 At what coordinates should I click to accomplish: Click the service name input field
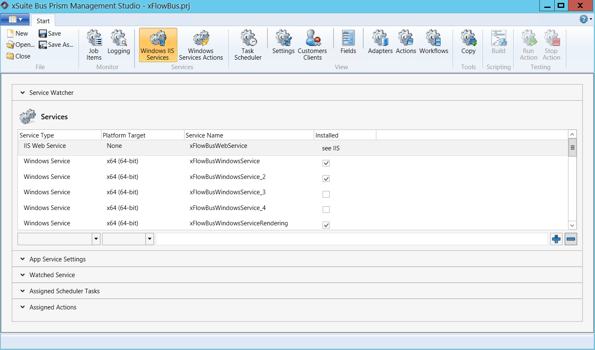(x=351, y=239)
